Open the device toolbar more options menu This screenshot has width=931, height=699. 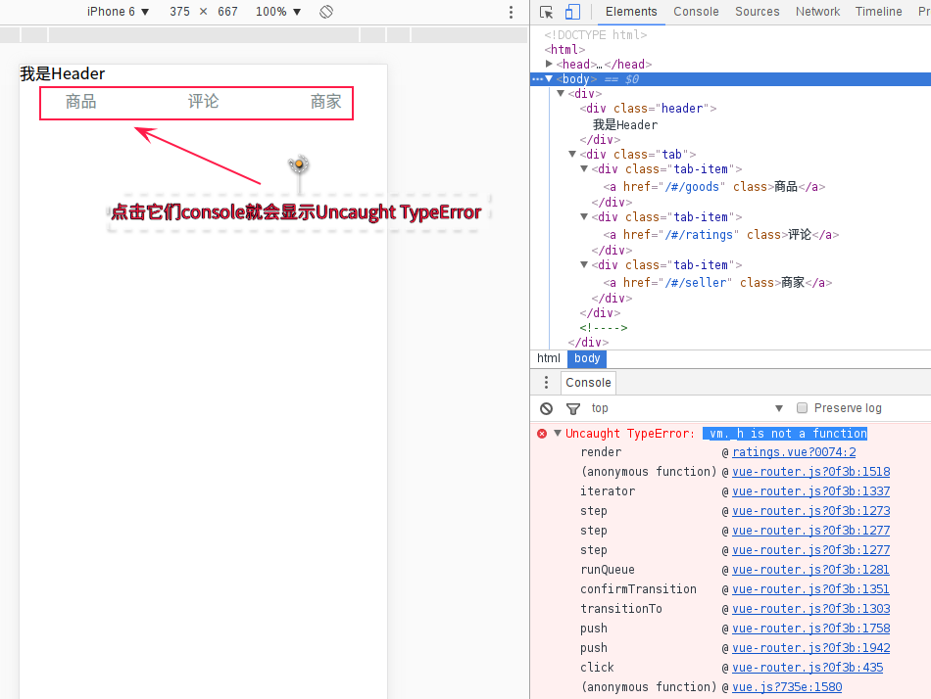point(511,12)
